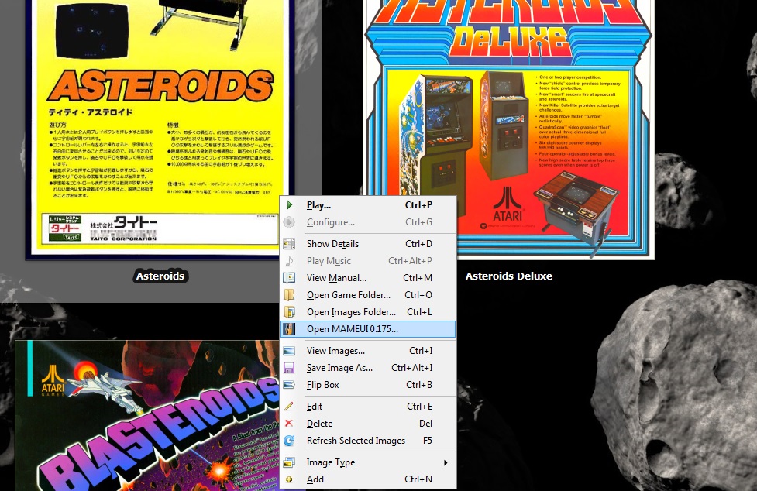757x491 pixels.
Task: Choose Play... from the context menu
Action: point(368,205)
